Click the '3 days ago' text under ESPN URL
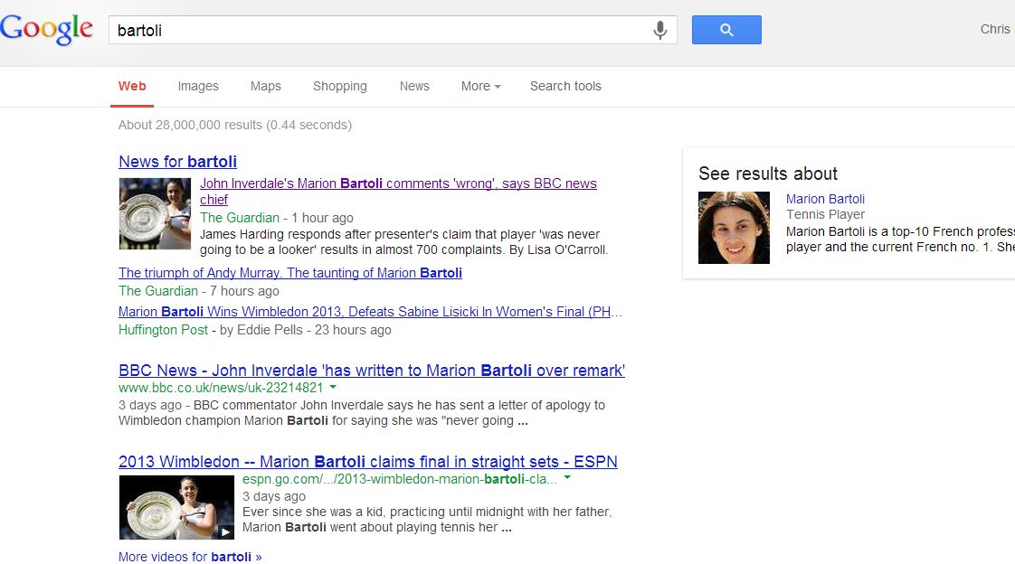Screen dimensions: 1015x564 pos(274,497)
